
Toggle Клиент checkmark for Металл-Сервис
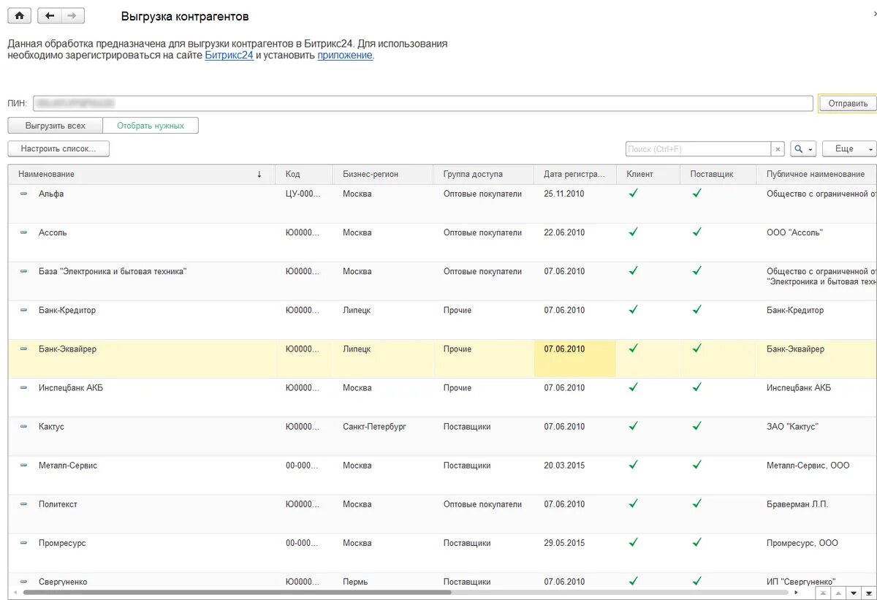tap(634, 464)
